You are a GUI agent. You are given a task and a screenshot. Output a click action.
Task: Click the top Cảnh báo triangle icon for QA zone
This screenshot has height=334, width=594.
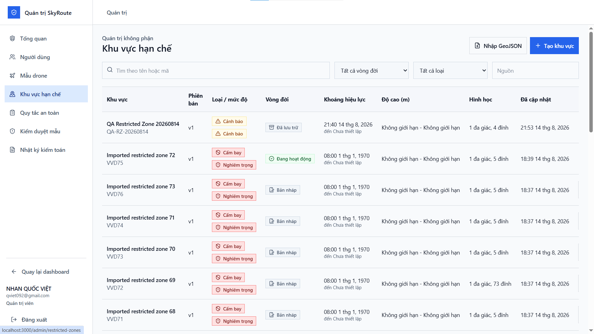[218, 121]
